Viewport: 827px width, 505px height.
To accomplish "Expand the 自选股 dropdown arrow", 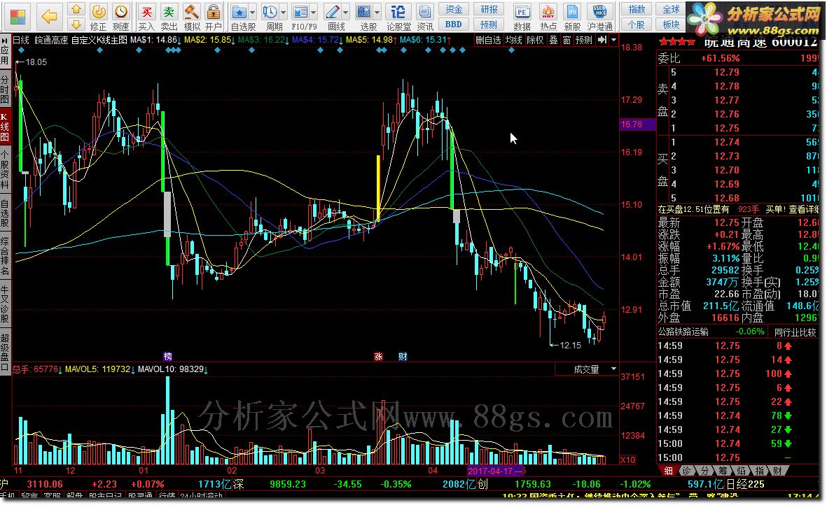I will point(253,12).
